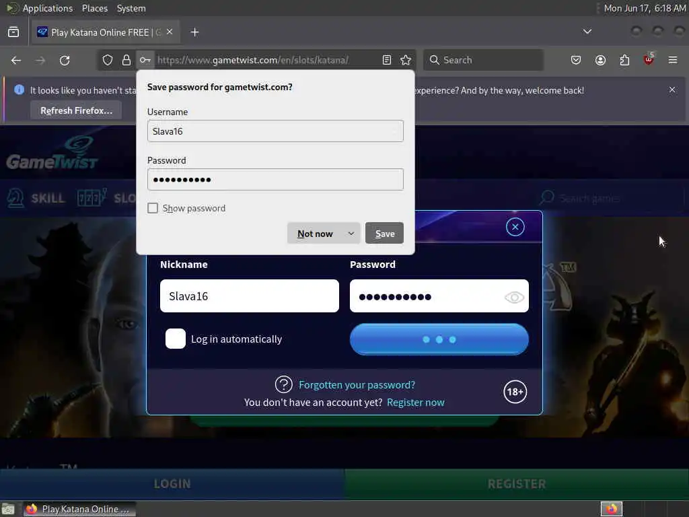Open the list all tabs chevron
This screenshot has width=689, height=517.
[x=587, y=32]
